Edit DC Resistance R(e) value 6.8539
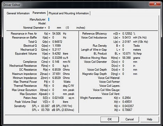The image size is (163, 126). point(56,70)
